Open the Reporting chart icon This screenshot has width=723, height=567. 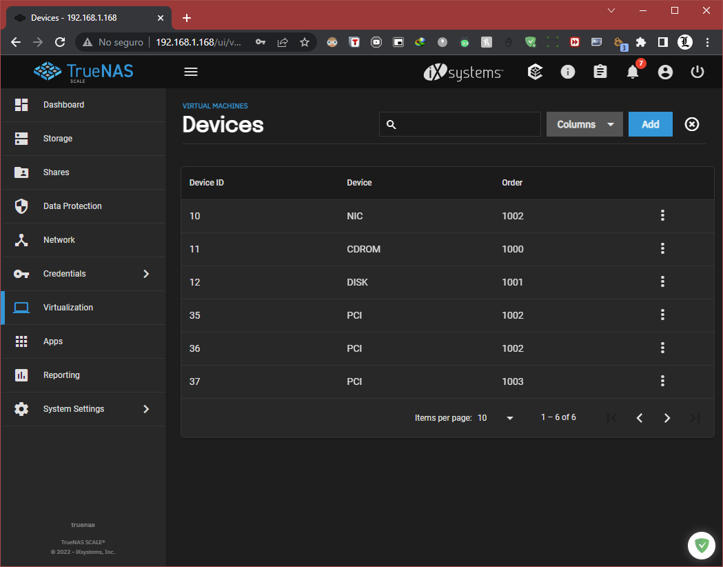point(21,375)
